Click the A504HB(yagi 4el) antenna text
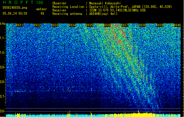The image size is (184, 117). pyautogui.click(x=103, y=14)
